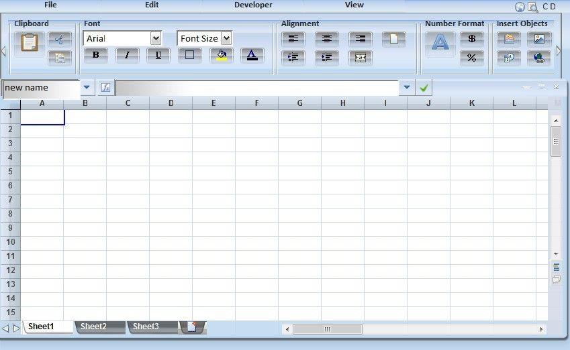This screenshot has width=570, height=350.
Task: Select cell column header C
Action: tap(128, 103)
